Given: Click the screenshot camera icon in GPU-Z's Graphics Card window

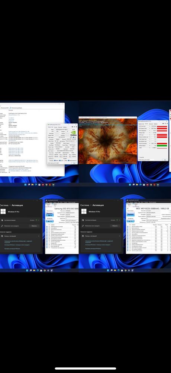Looking at the screenshot, I should click(x=72, y=127).
